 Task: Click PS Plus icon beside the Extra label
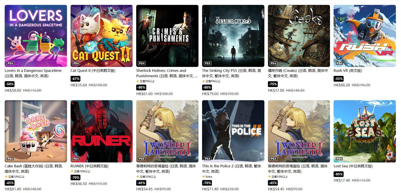203,177
